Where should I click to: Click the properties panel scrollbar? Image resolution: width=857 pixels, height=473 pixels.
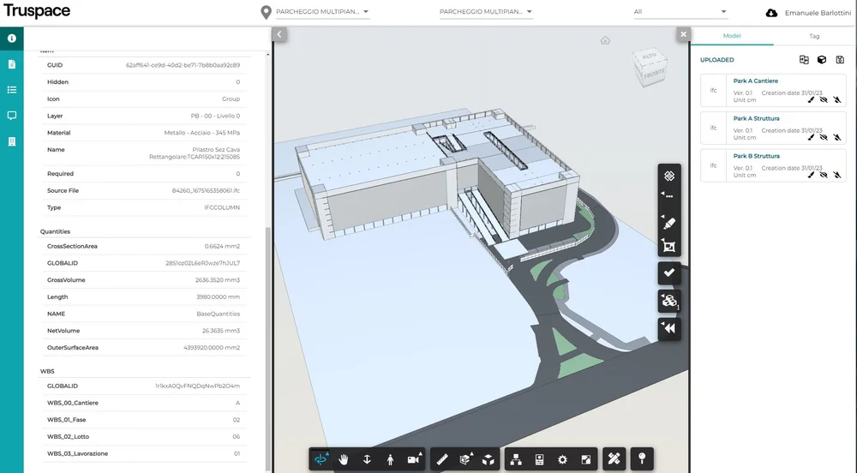click(267, 349)
